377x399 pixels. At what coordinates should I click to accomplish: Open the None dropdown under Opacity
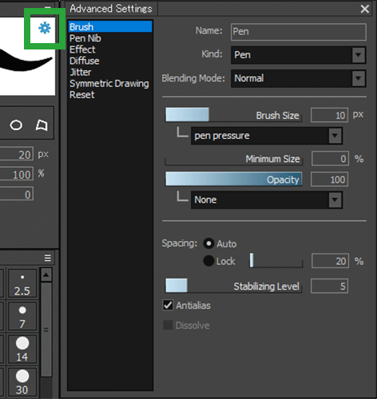[267, 199]
